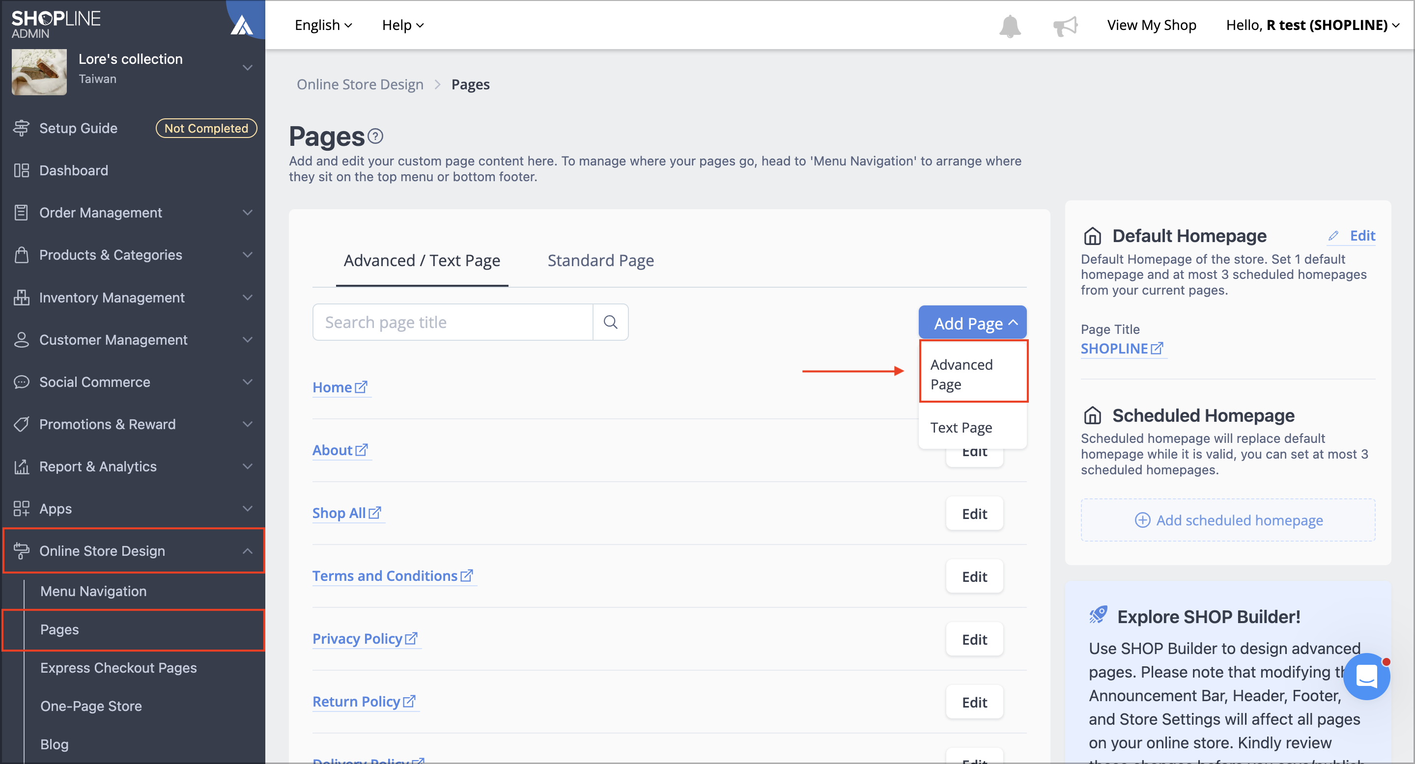The height and width of the screenshot is (764, 1415).
Task: Open Menu Navigation in the sidebar
Action: 93,591
